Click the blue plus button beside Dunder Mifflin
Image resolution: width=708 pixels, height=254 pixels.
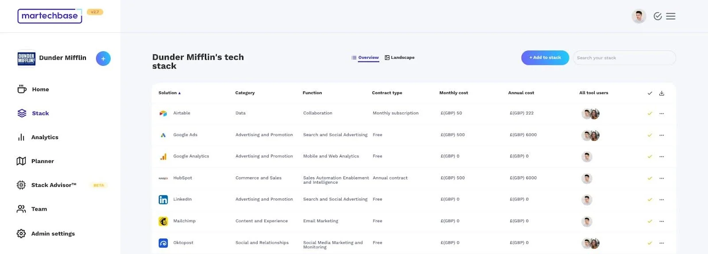(103, 58)
